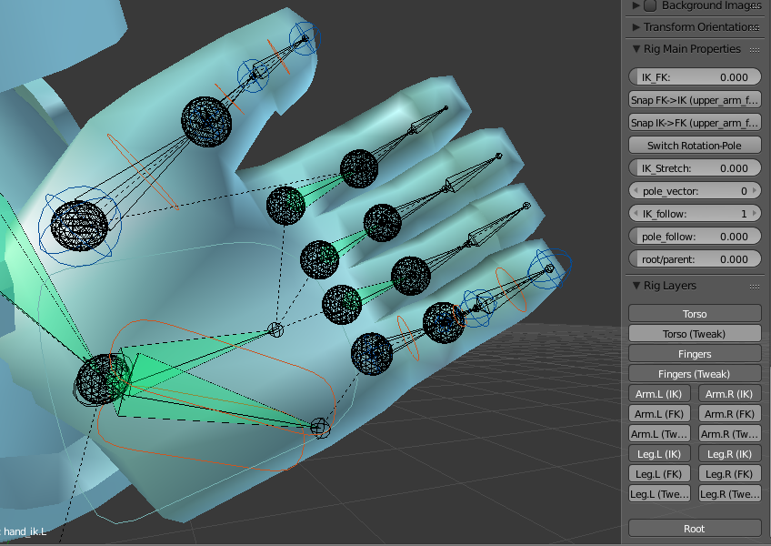
Task: Expand the Background Images panel
Action: 636,5
